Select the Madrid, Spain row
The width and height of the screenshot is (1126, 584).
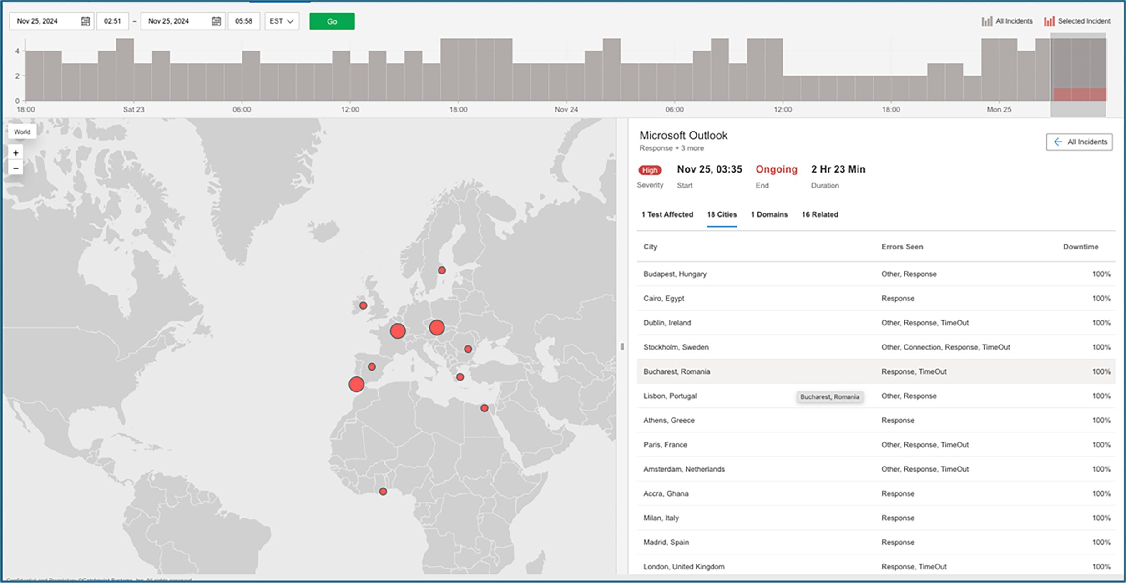(876, 543)
